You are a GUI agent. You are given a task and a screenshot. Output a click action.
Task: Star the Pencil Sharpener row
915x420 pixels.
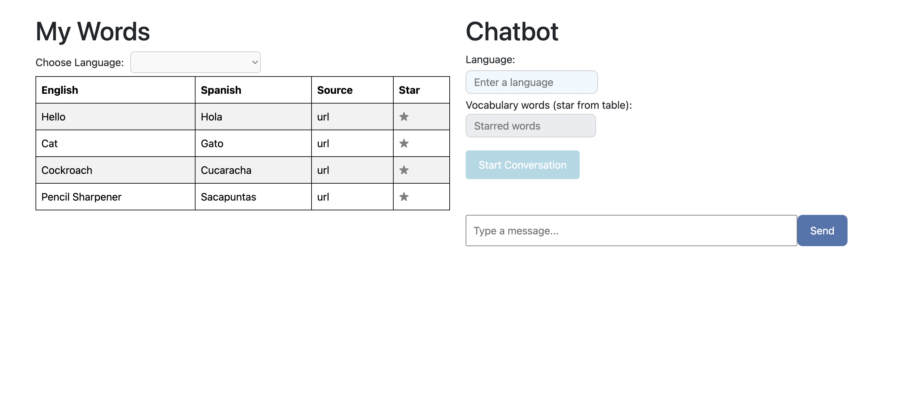pyautogui.click(x=404, y=197)
